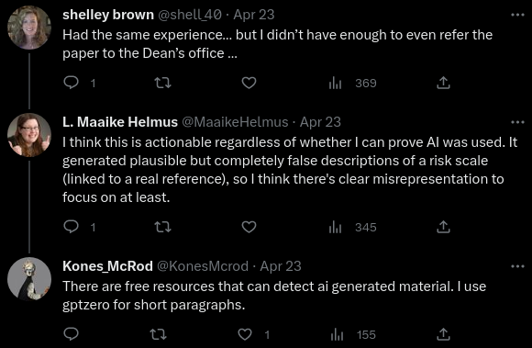
Task: Retweet Kones_McRod's post
Action: pyautogui.click(x=159, y=334)
